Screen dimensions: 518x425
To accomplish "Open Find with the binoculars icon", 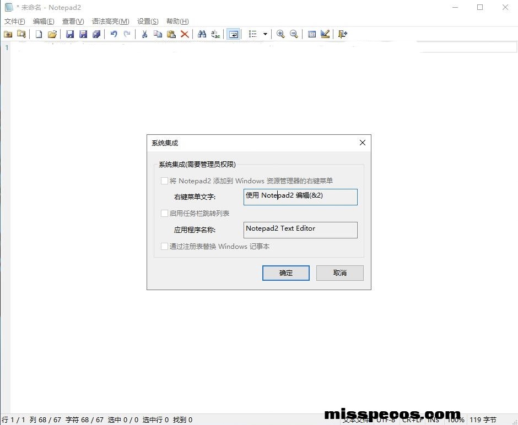I will pyautogui.click(x=202, y=34).
